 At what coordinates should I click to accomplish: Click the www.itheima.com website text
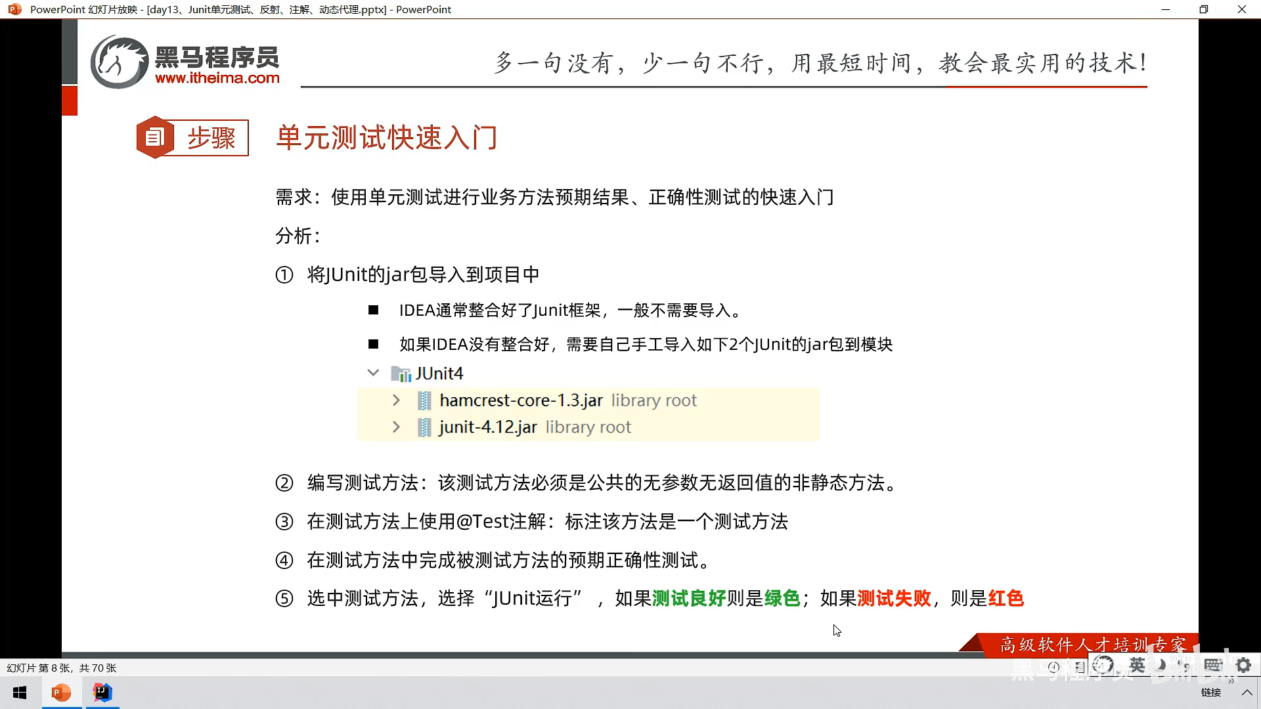[217, 77]
